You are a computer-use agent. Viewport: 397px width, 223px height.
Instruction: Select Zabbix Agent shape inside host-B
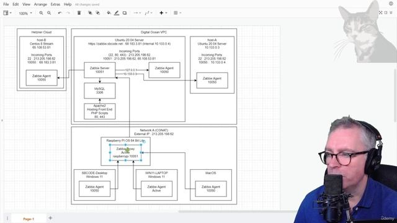pyautogui.click(x=42, y=78)
